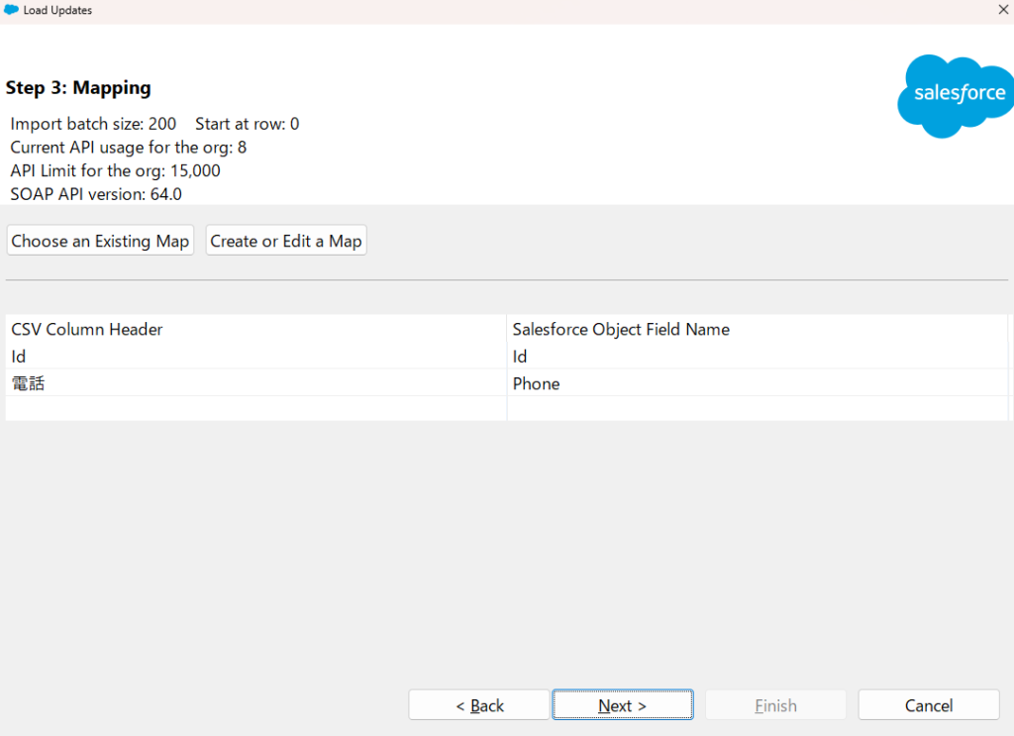Click the SOAP API version line
Image resolution: width=1014 pixels, height=736 pixels.
click(x=96, y=194)
